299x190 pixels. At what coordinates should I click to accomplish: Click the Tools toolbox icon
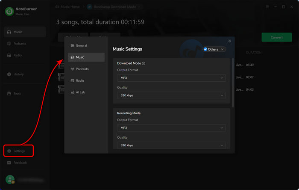pos(9,93)
